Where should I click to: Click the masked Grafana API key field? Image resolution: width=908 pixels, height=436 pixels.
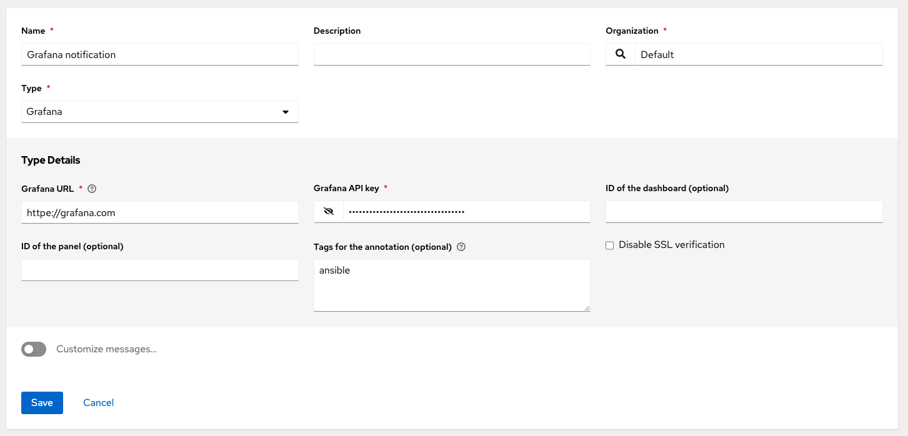(466, 211)
